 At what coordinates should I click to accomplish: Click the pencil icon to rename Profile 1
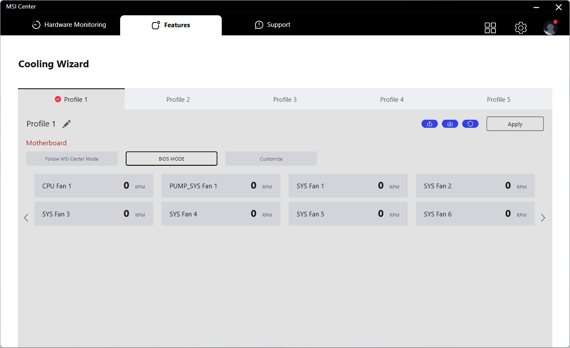[66, 124]
